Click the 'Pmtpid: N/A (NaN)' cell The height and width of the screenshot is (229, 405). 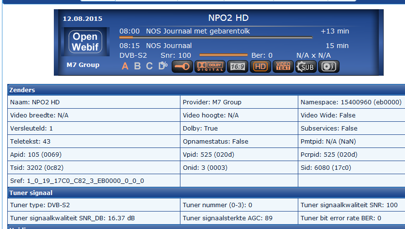352,141
